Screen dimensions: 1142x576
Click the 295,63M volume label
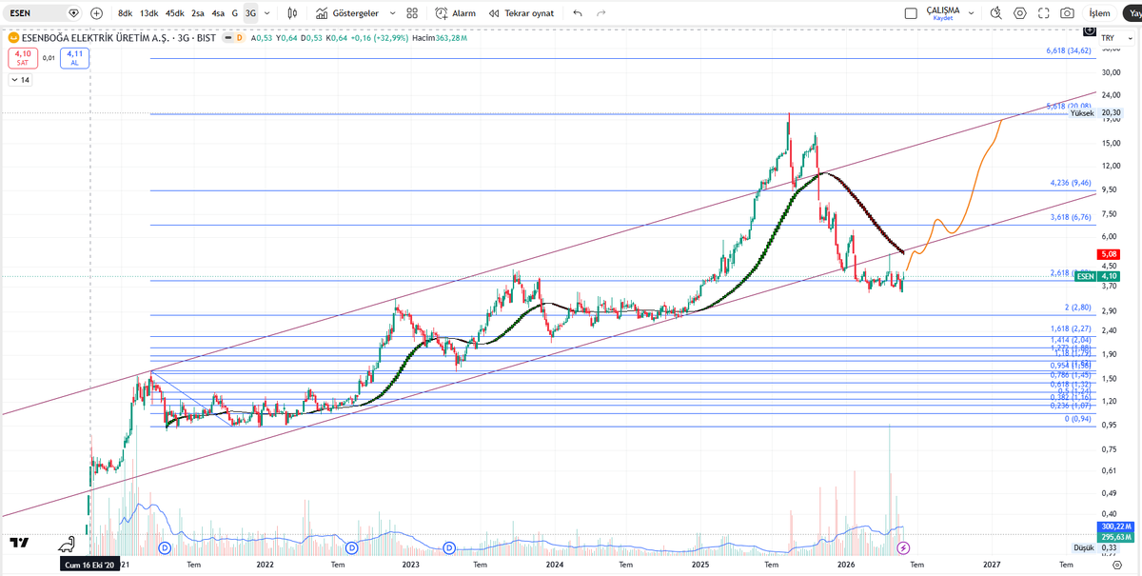pyautogui.click(x=1114, y=537)
